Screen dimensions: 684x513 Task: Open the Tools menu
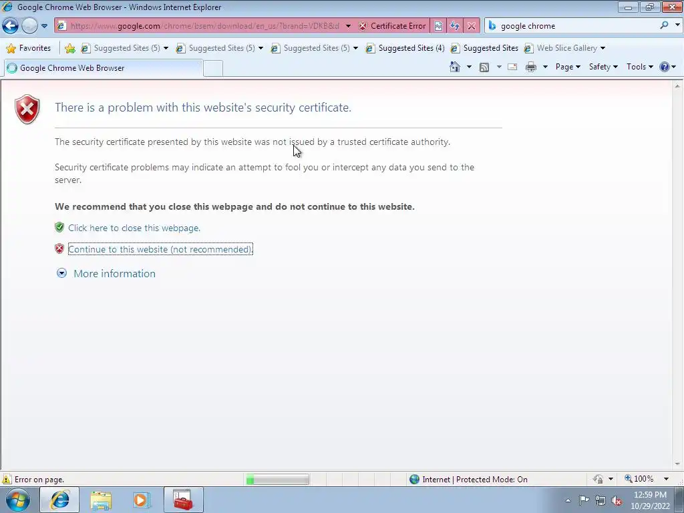pos(639,67)
